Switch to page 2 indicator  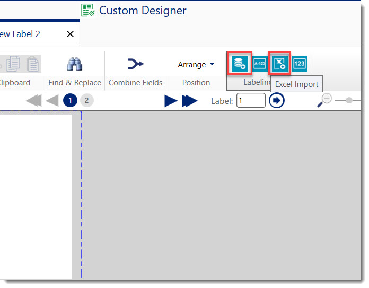click(x=87, y=101)
